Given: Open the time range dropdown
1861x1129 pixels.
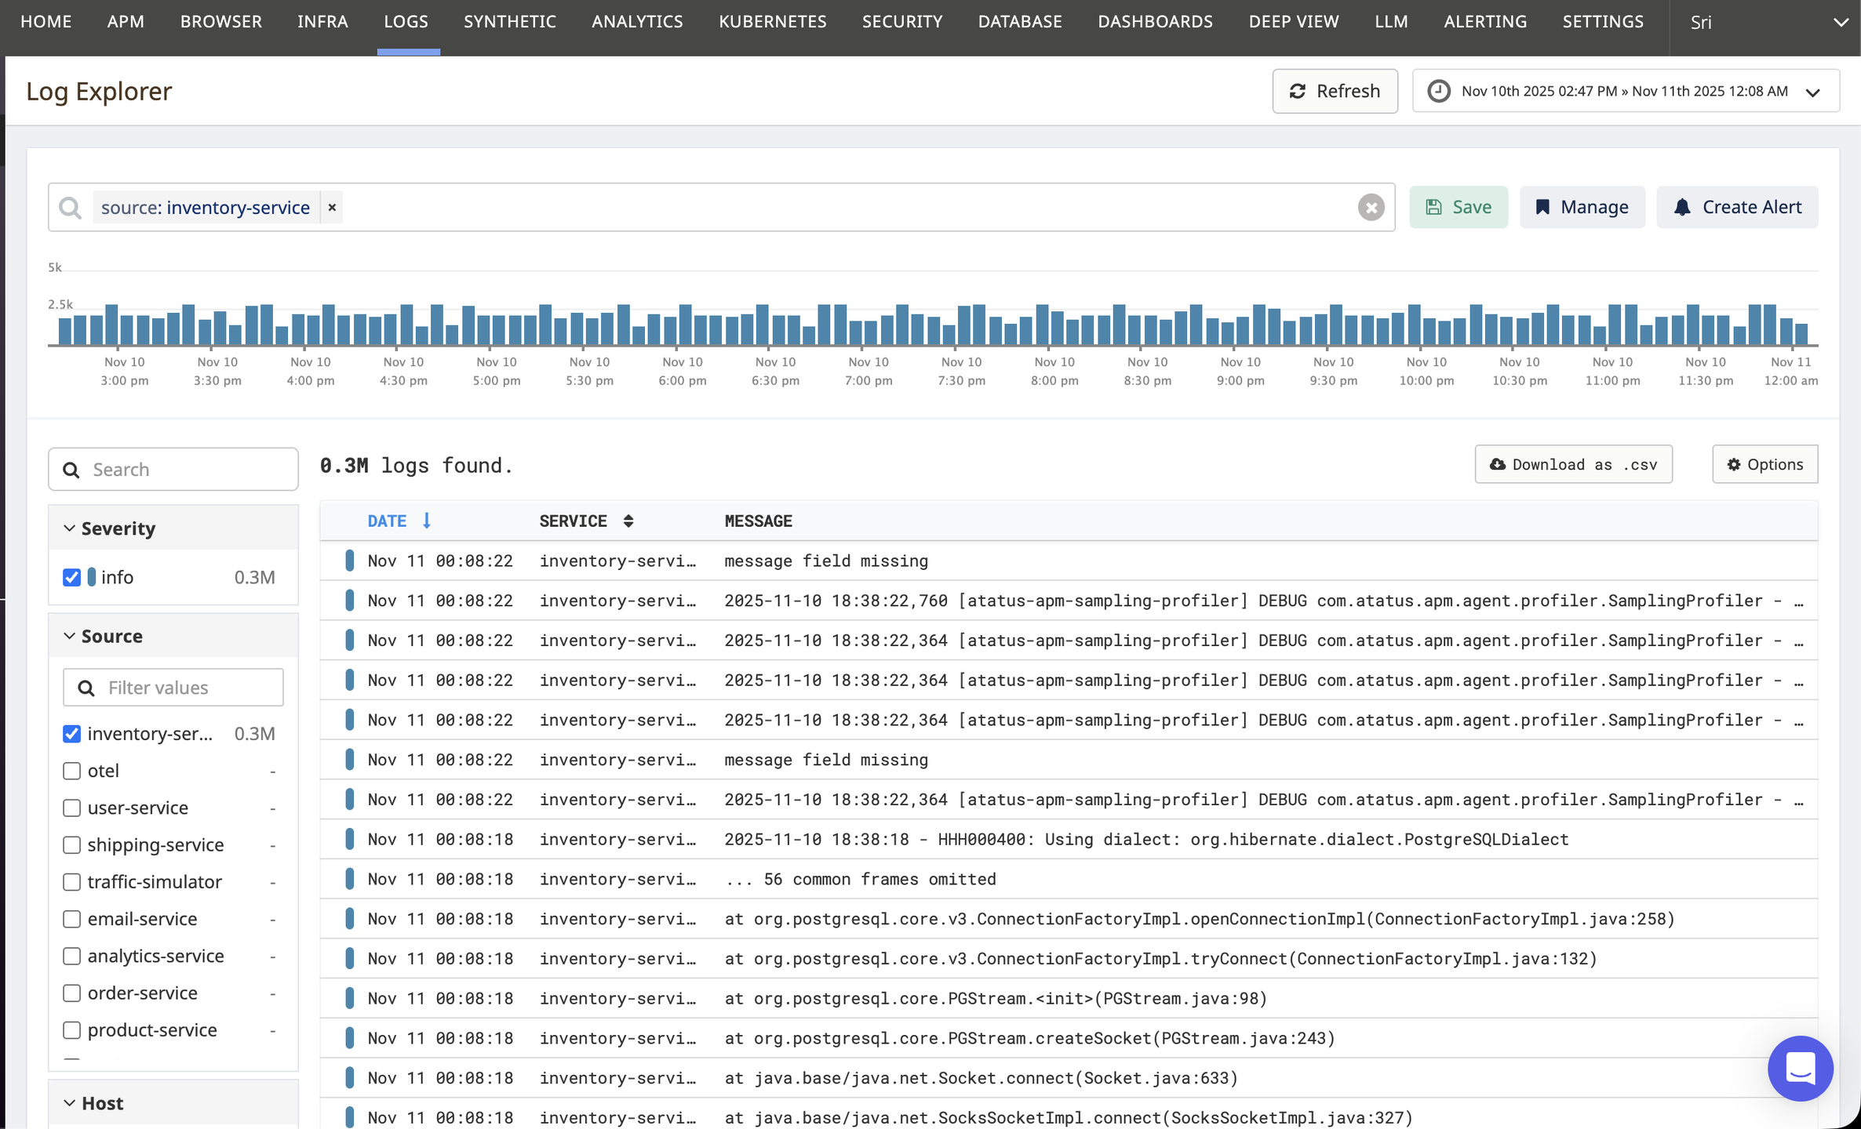Looking at the screenshot, I should pos(1626,91).
